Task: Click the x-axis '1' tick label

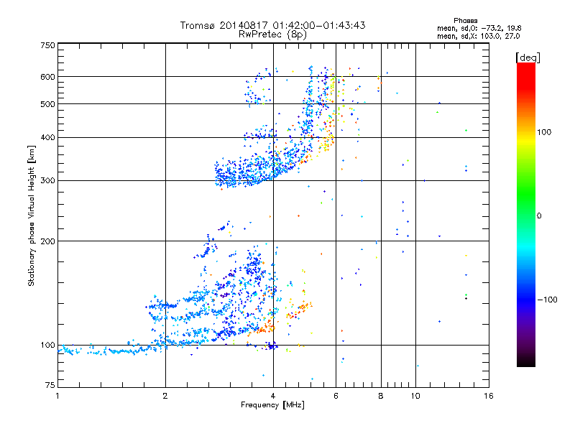Action: [x=57, y=396]
